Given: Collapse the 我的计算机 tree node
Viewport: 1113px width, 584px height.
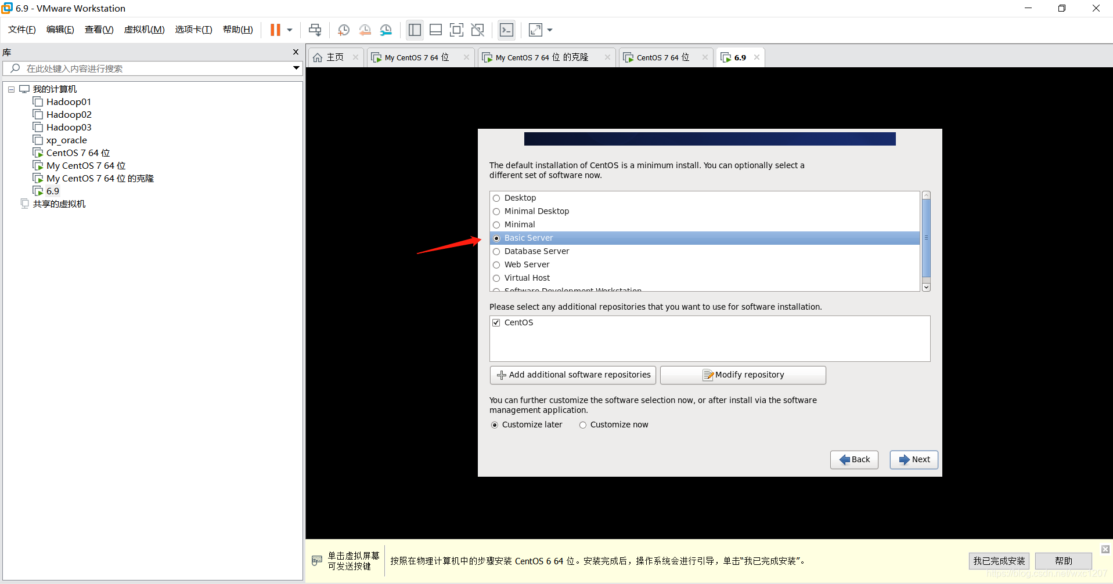Looking at the screenshot, I should [x=11, y=89].
